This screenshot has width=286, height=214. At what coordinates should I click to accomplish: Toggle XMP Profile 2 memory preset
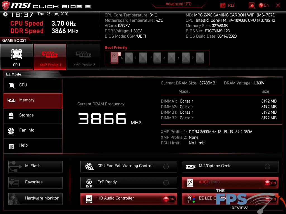84,57
